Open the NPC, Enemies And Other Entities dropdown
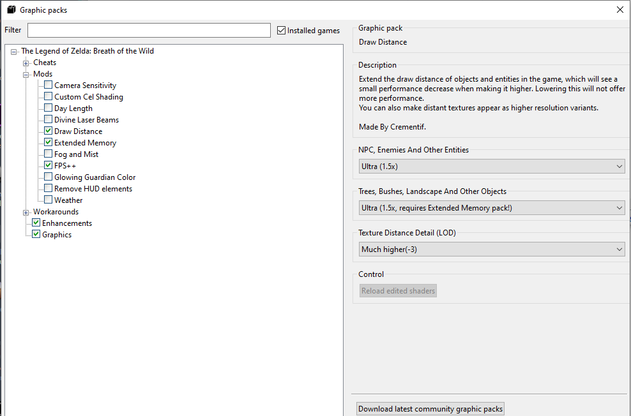The height and width of the screenshot is (416, 631). (x=491, y=167)
